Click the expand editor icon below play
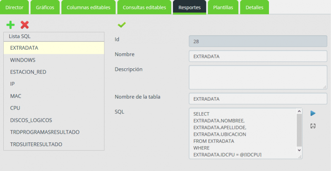 tap(313, 126)
